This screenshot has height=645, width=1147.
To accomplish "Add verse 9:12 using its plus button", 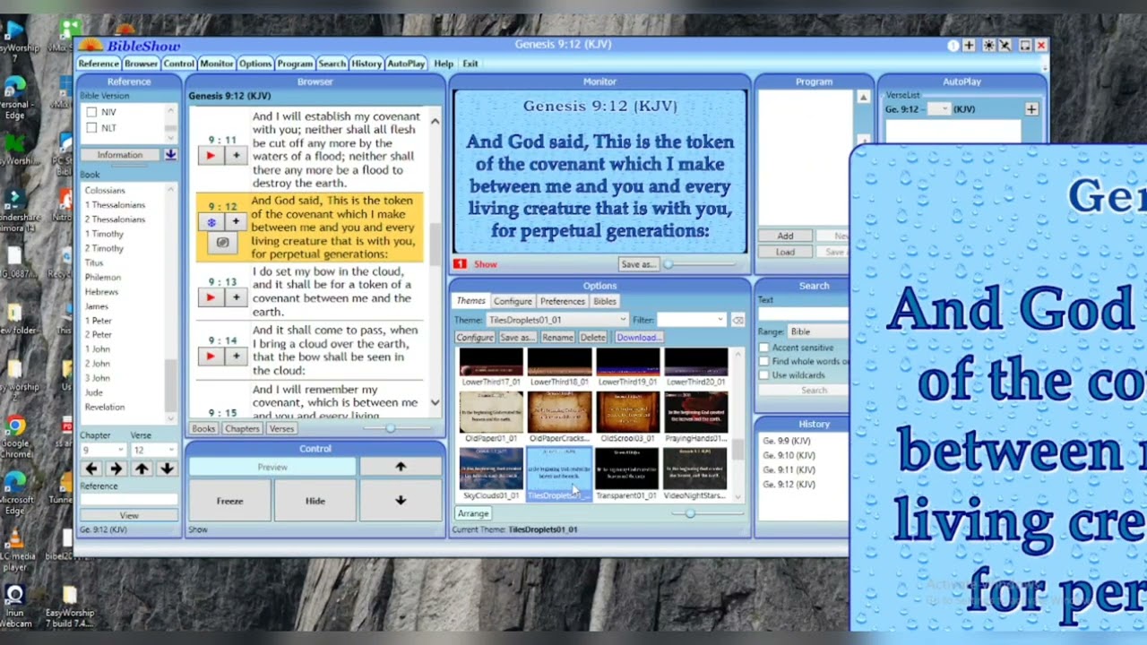I will [236, 222].
